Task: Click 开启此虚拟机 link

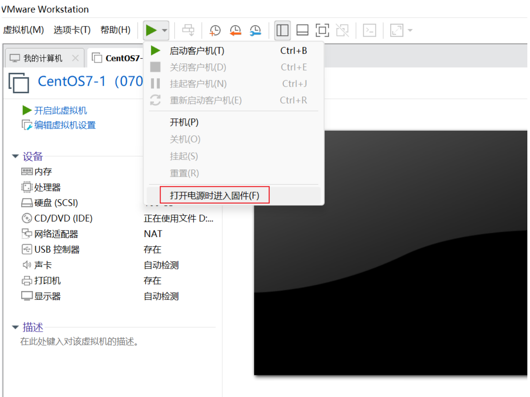Action: 61,110
